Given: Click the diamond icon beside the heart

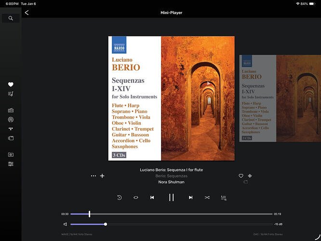Looking at the screenshot, I should [250, 175].
